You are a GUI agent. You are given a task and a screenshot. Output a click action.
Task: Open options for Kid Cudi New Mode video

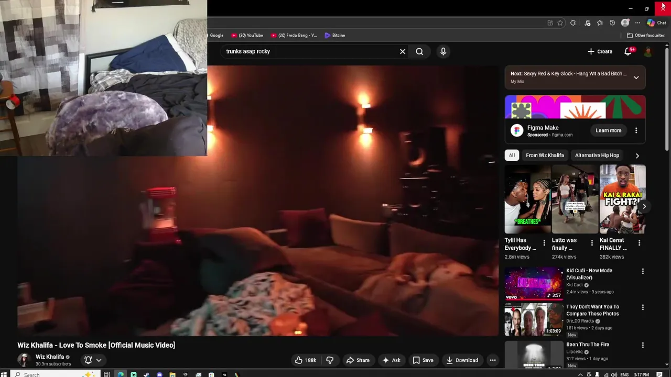643,271
